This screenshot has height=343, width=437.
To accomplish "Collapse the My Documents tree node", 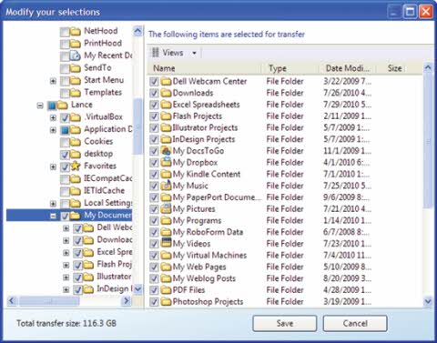I will tap(53, 216).
